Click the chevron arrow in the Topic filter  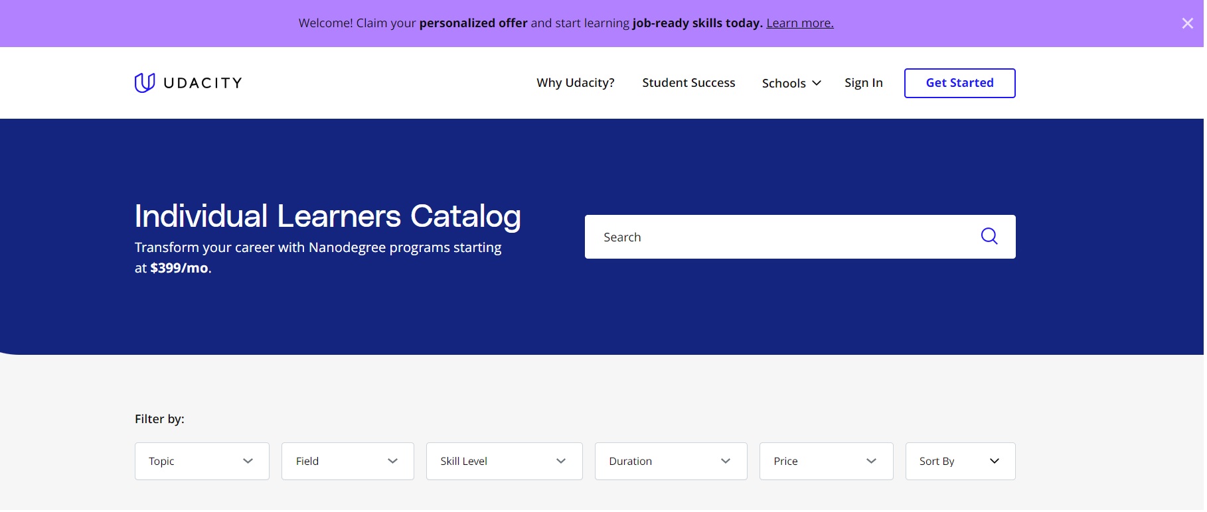[248, 462]
